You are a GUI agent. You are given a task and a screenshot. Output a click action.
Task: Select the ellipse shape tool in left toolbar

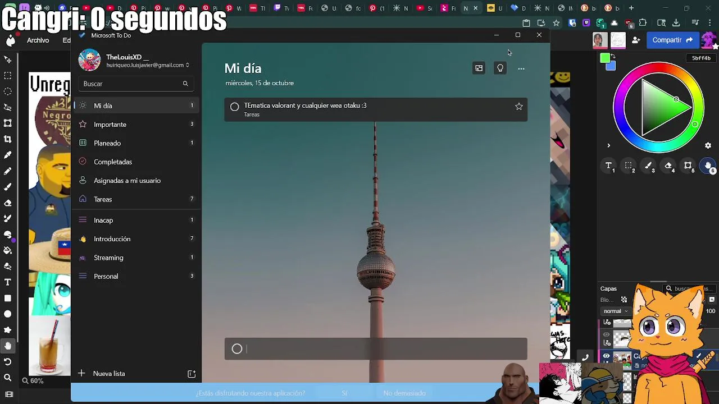tap(8, 314)
